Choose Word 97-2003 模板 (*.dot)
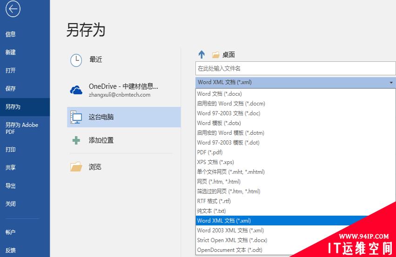The height and width of the screenshot is (257, 396). [295, 143]
